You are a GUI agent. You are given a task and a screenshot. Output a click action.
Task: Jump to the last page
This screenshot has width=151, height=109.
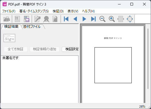click(x=93, y=19)
